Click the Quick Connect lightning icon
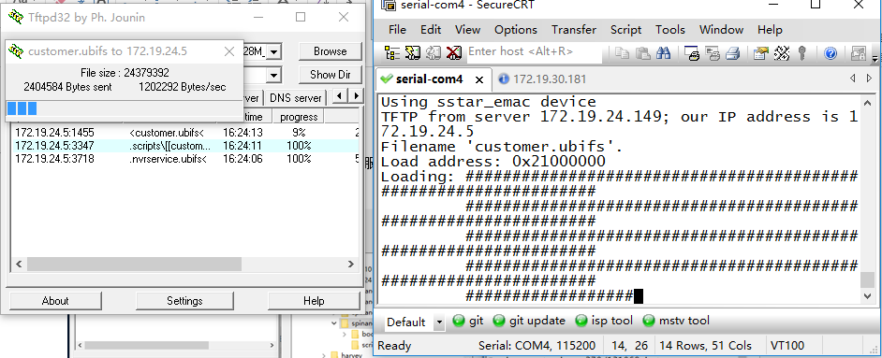 pyautogui.click(x=413, y=52)
